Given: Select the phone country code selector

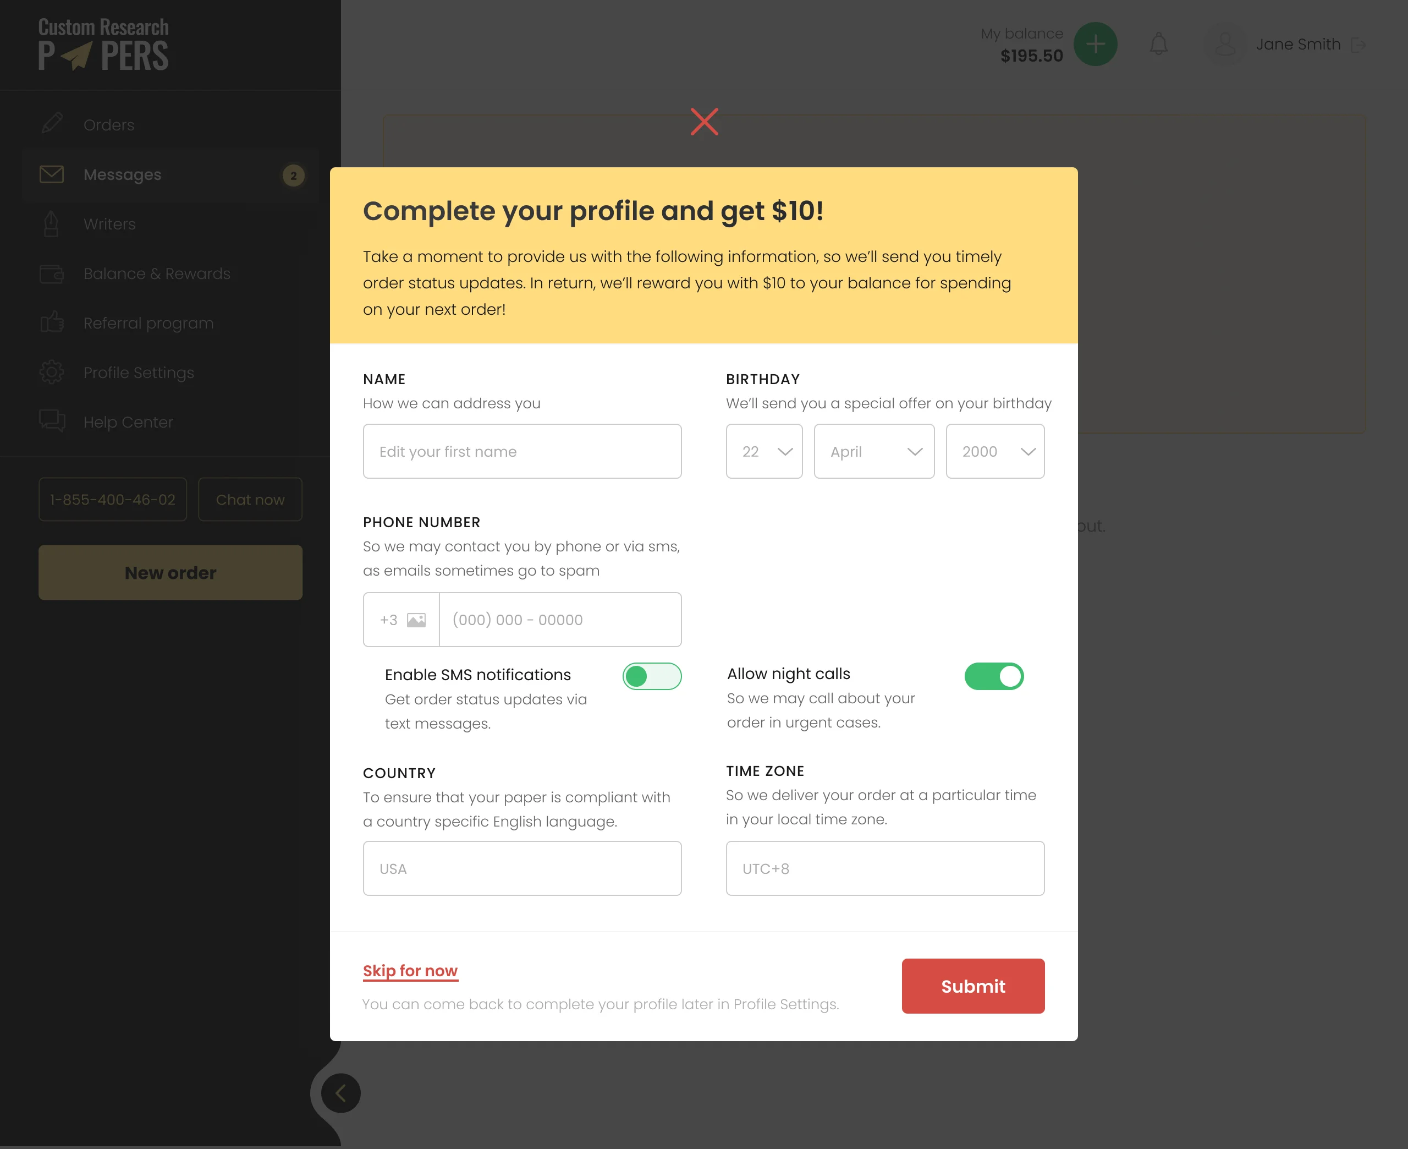Looking at the screenshot, I should [x=402, y=620].
